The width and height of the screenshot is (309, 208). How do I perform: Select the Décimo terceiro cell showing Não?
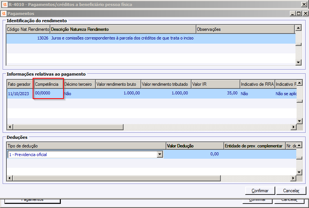[x=80, y=94]
